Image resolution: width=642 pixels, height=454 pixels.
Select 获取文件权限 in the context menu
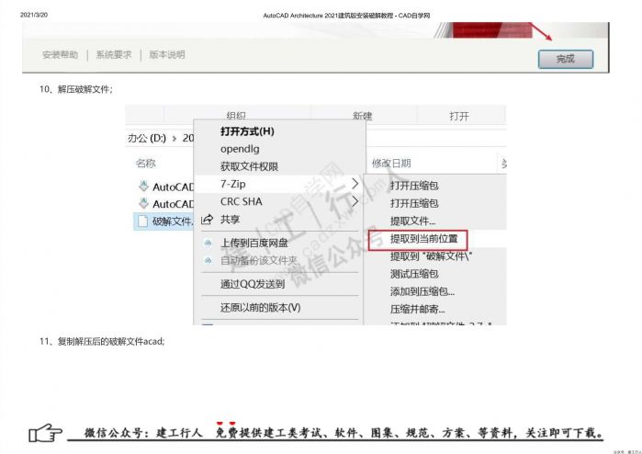point(249,166)
